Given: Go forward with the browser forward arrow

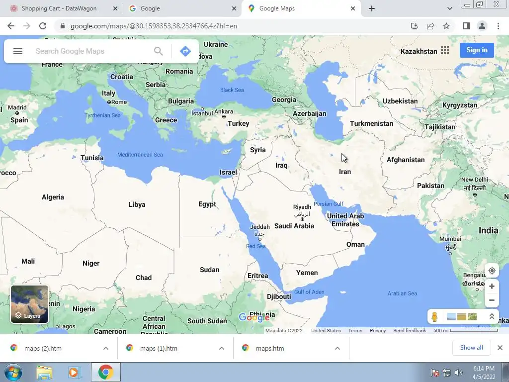Looking at the screenshot, I should (27, 26).
